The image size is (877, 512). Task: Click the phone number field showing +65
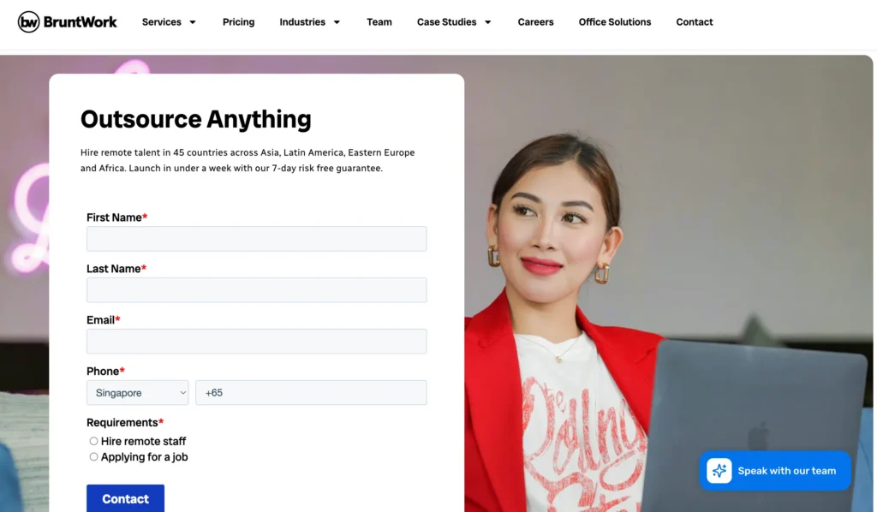point(311,392)
